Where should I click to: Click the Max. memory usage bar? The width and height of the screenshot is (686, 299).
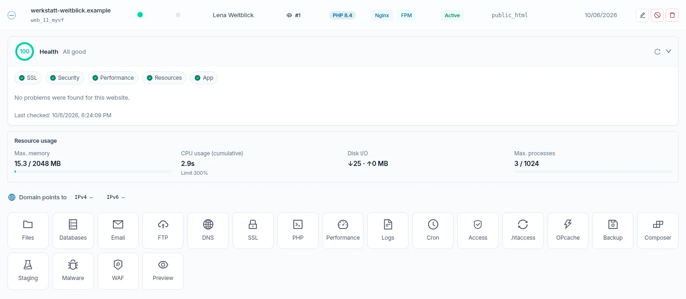pyautogui.click(x=93, y=172)
